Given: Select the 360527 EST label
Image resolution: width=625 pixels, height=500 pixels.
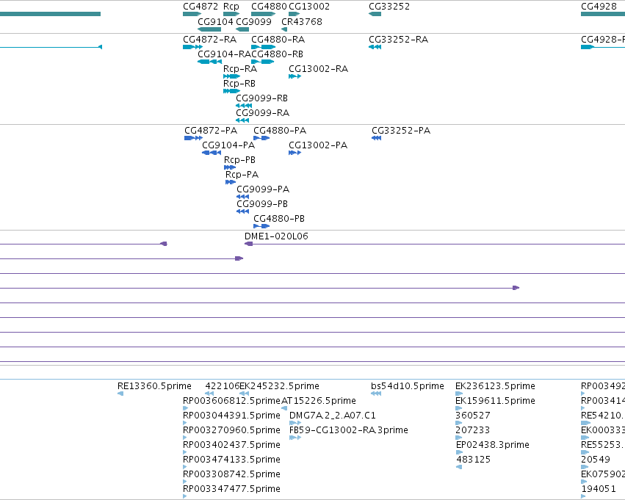Looking at the screenshot, I should (x=473, y=416).
